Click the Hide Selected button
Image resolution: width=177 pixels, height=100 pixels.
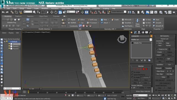[160, 80]
